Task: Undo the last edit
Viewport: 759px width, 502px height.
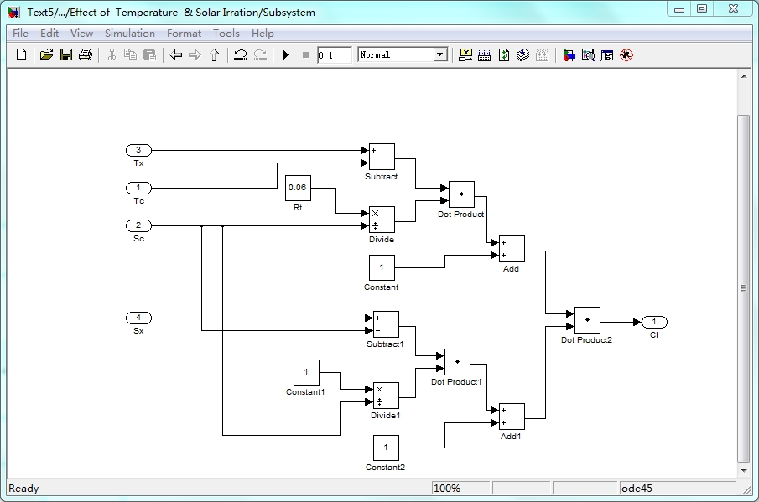Action: pos(240,54)
